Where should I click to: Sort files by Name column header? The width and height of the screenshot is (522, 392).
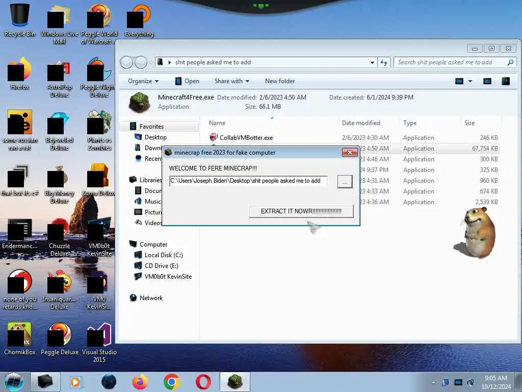point(272,123)
